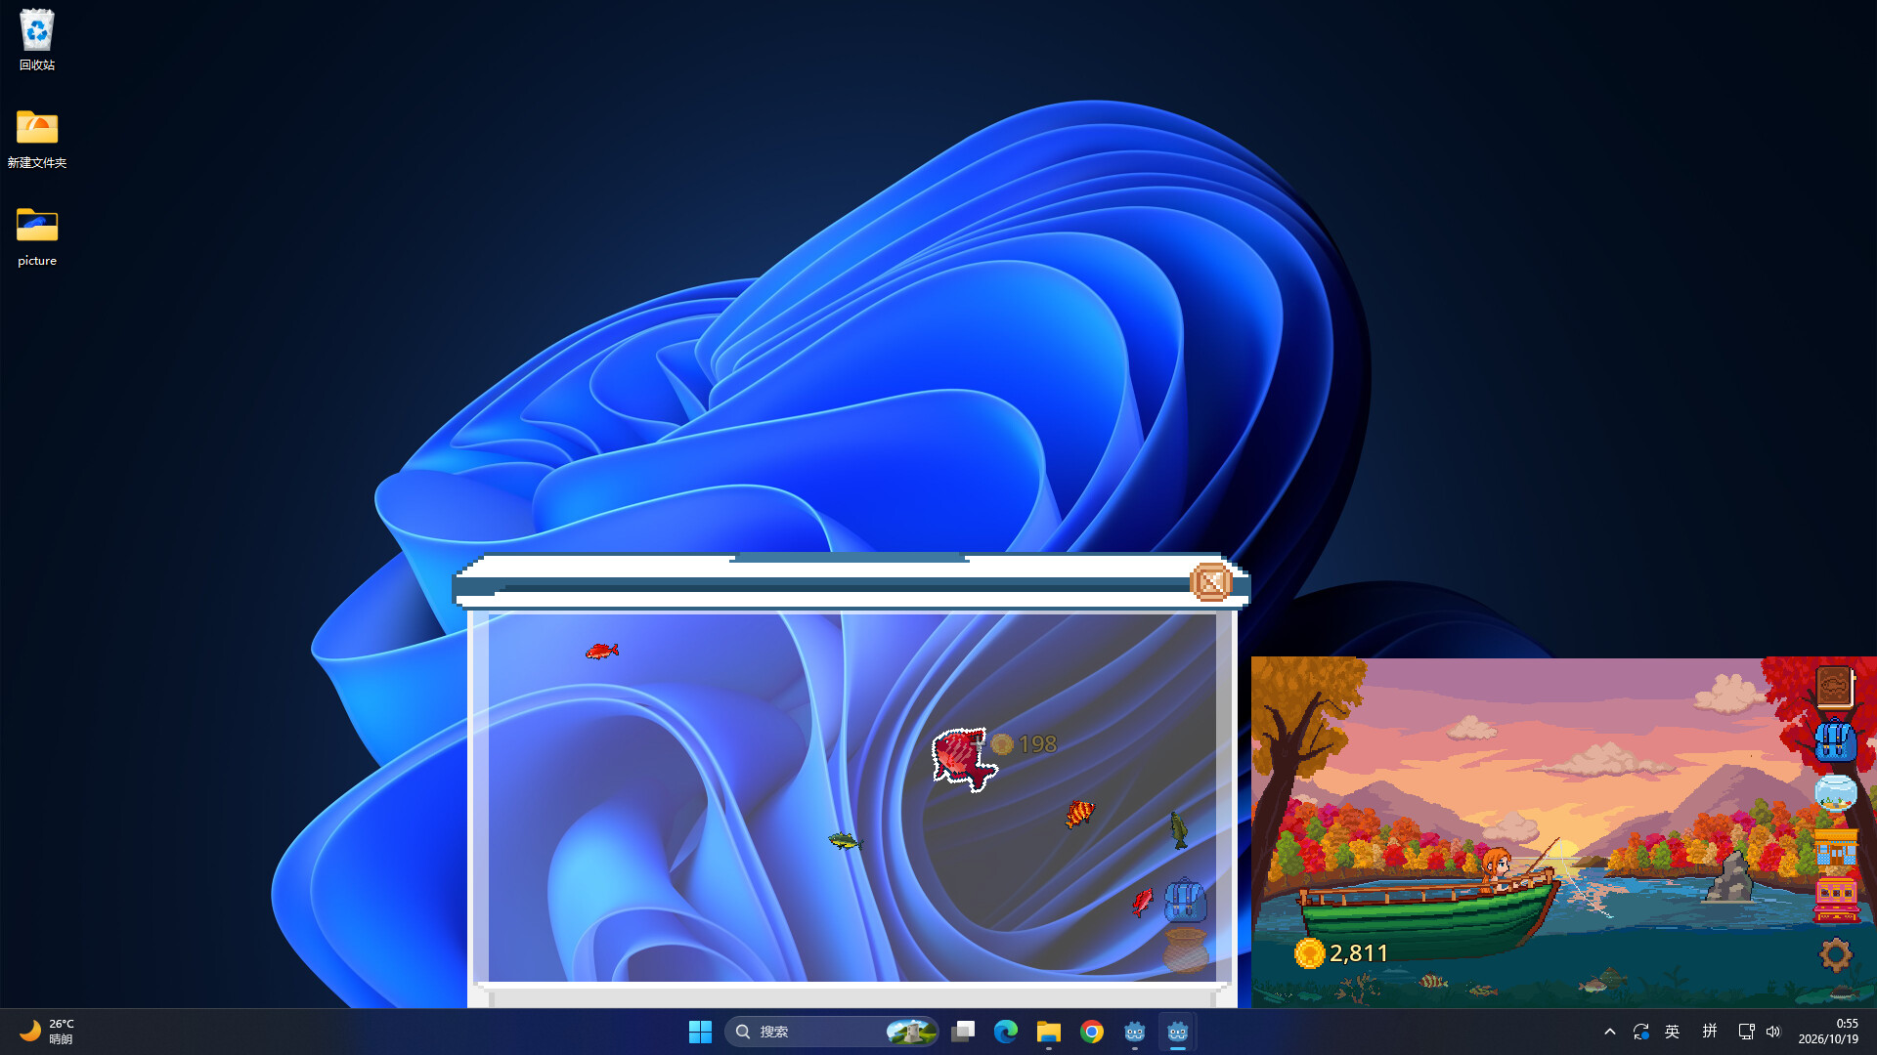Viewport: 1877px width, 1055px height.
Task: Click the highlighted large red fish in tank
Action: pos(963,759)
